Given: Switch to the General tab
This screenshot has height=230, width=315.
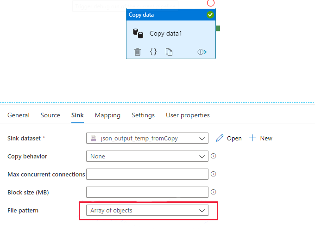Looking at the screenshot, I should [19, 115].
